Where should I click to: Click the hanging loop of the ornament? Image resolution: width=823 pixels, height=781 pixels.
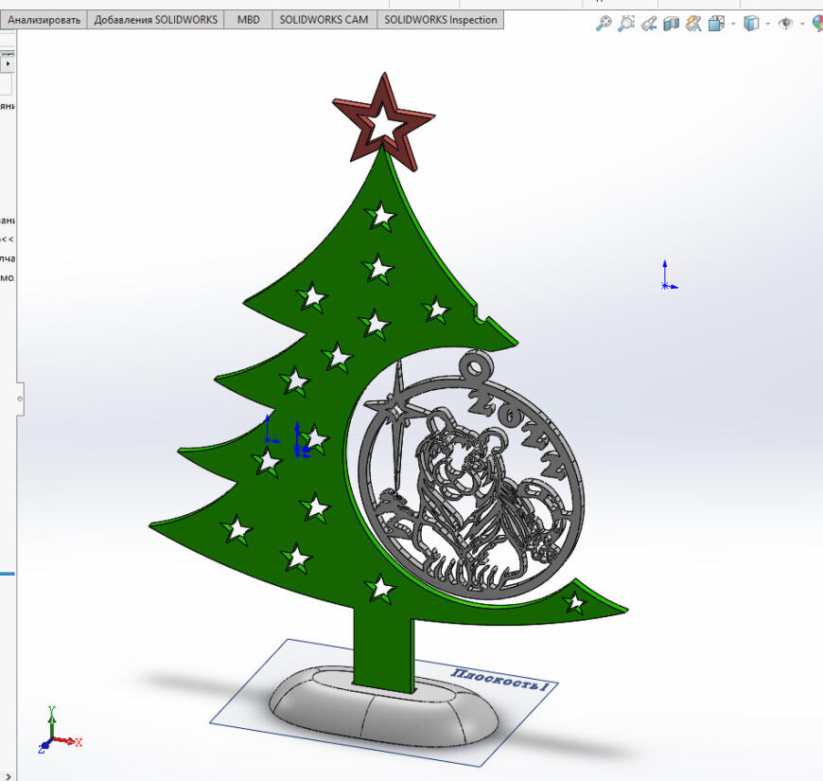click(476, 365)
